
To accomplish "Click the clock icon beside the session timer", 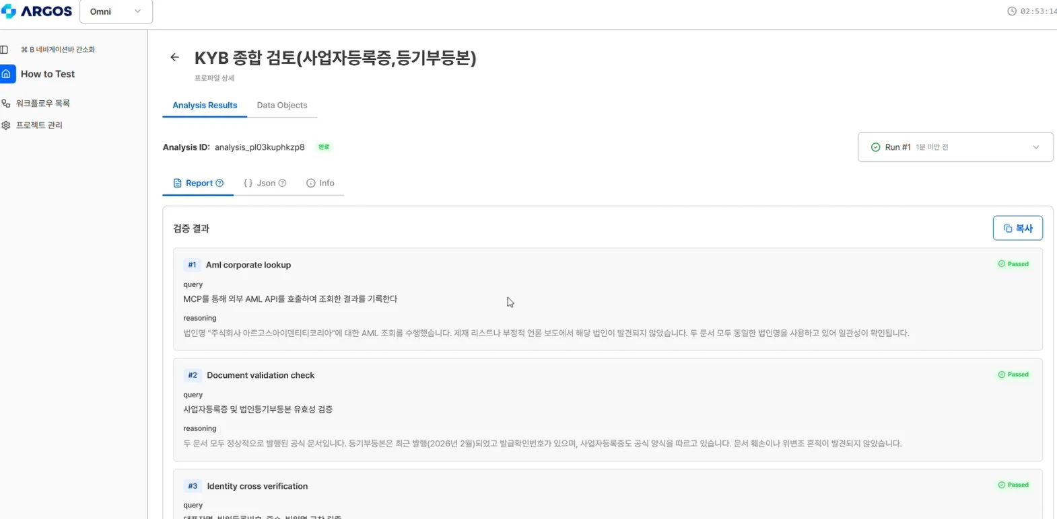I will coord(1011,11).
